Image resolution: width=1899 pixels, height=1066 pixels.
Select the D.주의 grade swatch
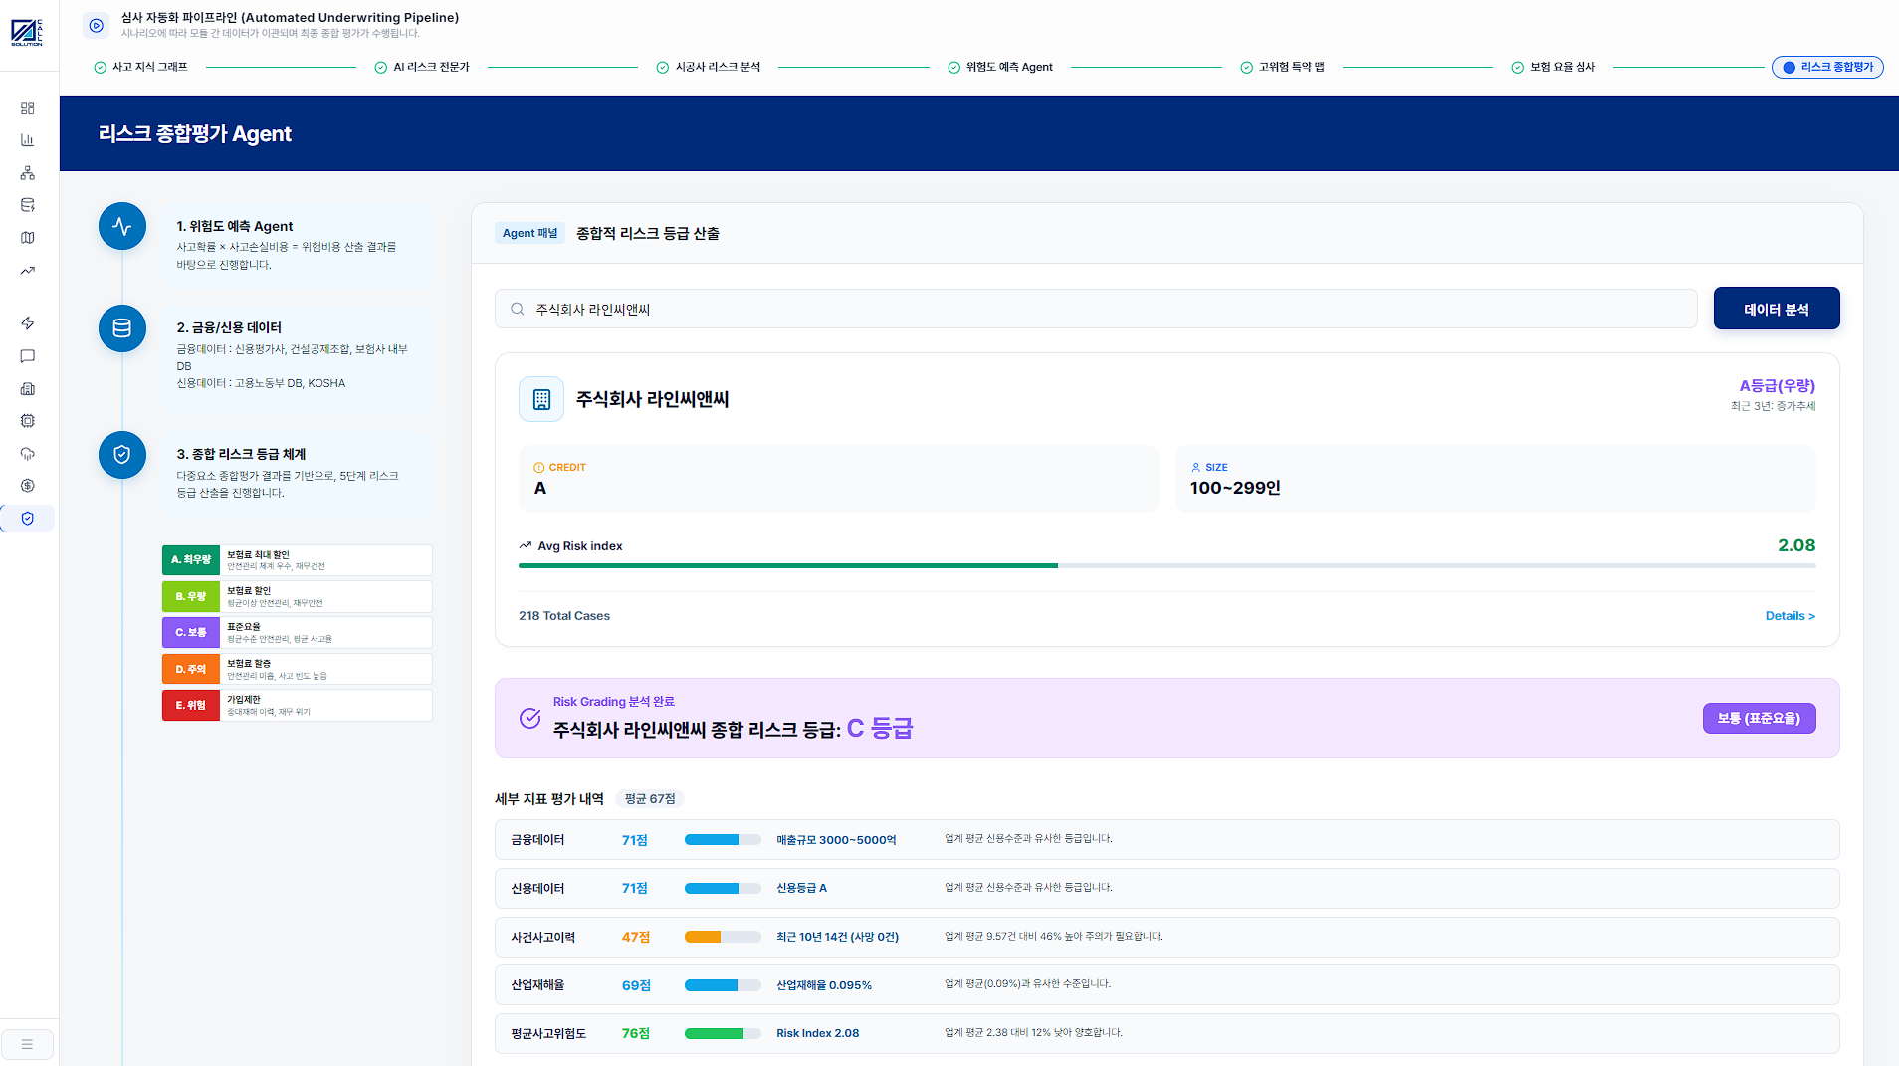click(191, 669)
